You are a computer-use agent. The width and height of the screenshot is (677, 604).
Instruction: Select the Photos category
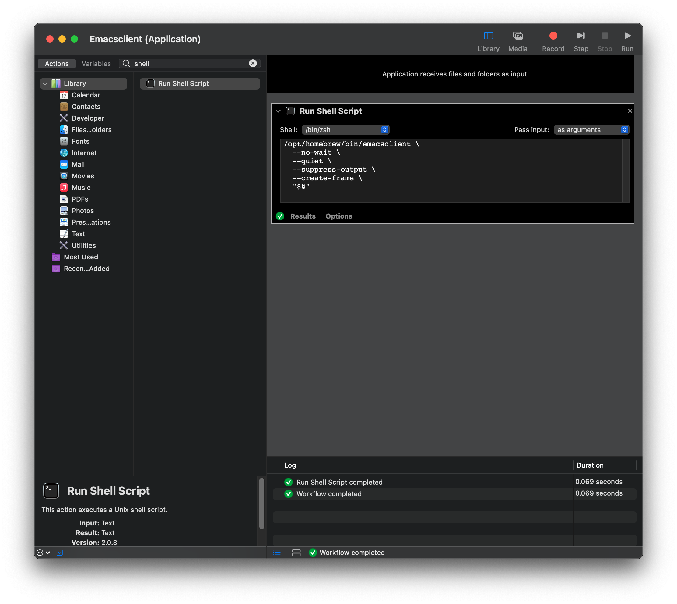[x=82, y=211]
